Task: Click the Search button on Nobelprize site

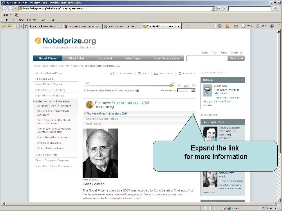Action: tap(236, 58)
